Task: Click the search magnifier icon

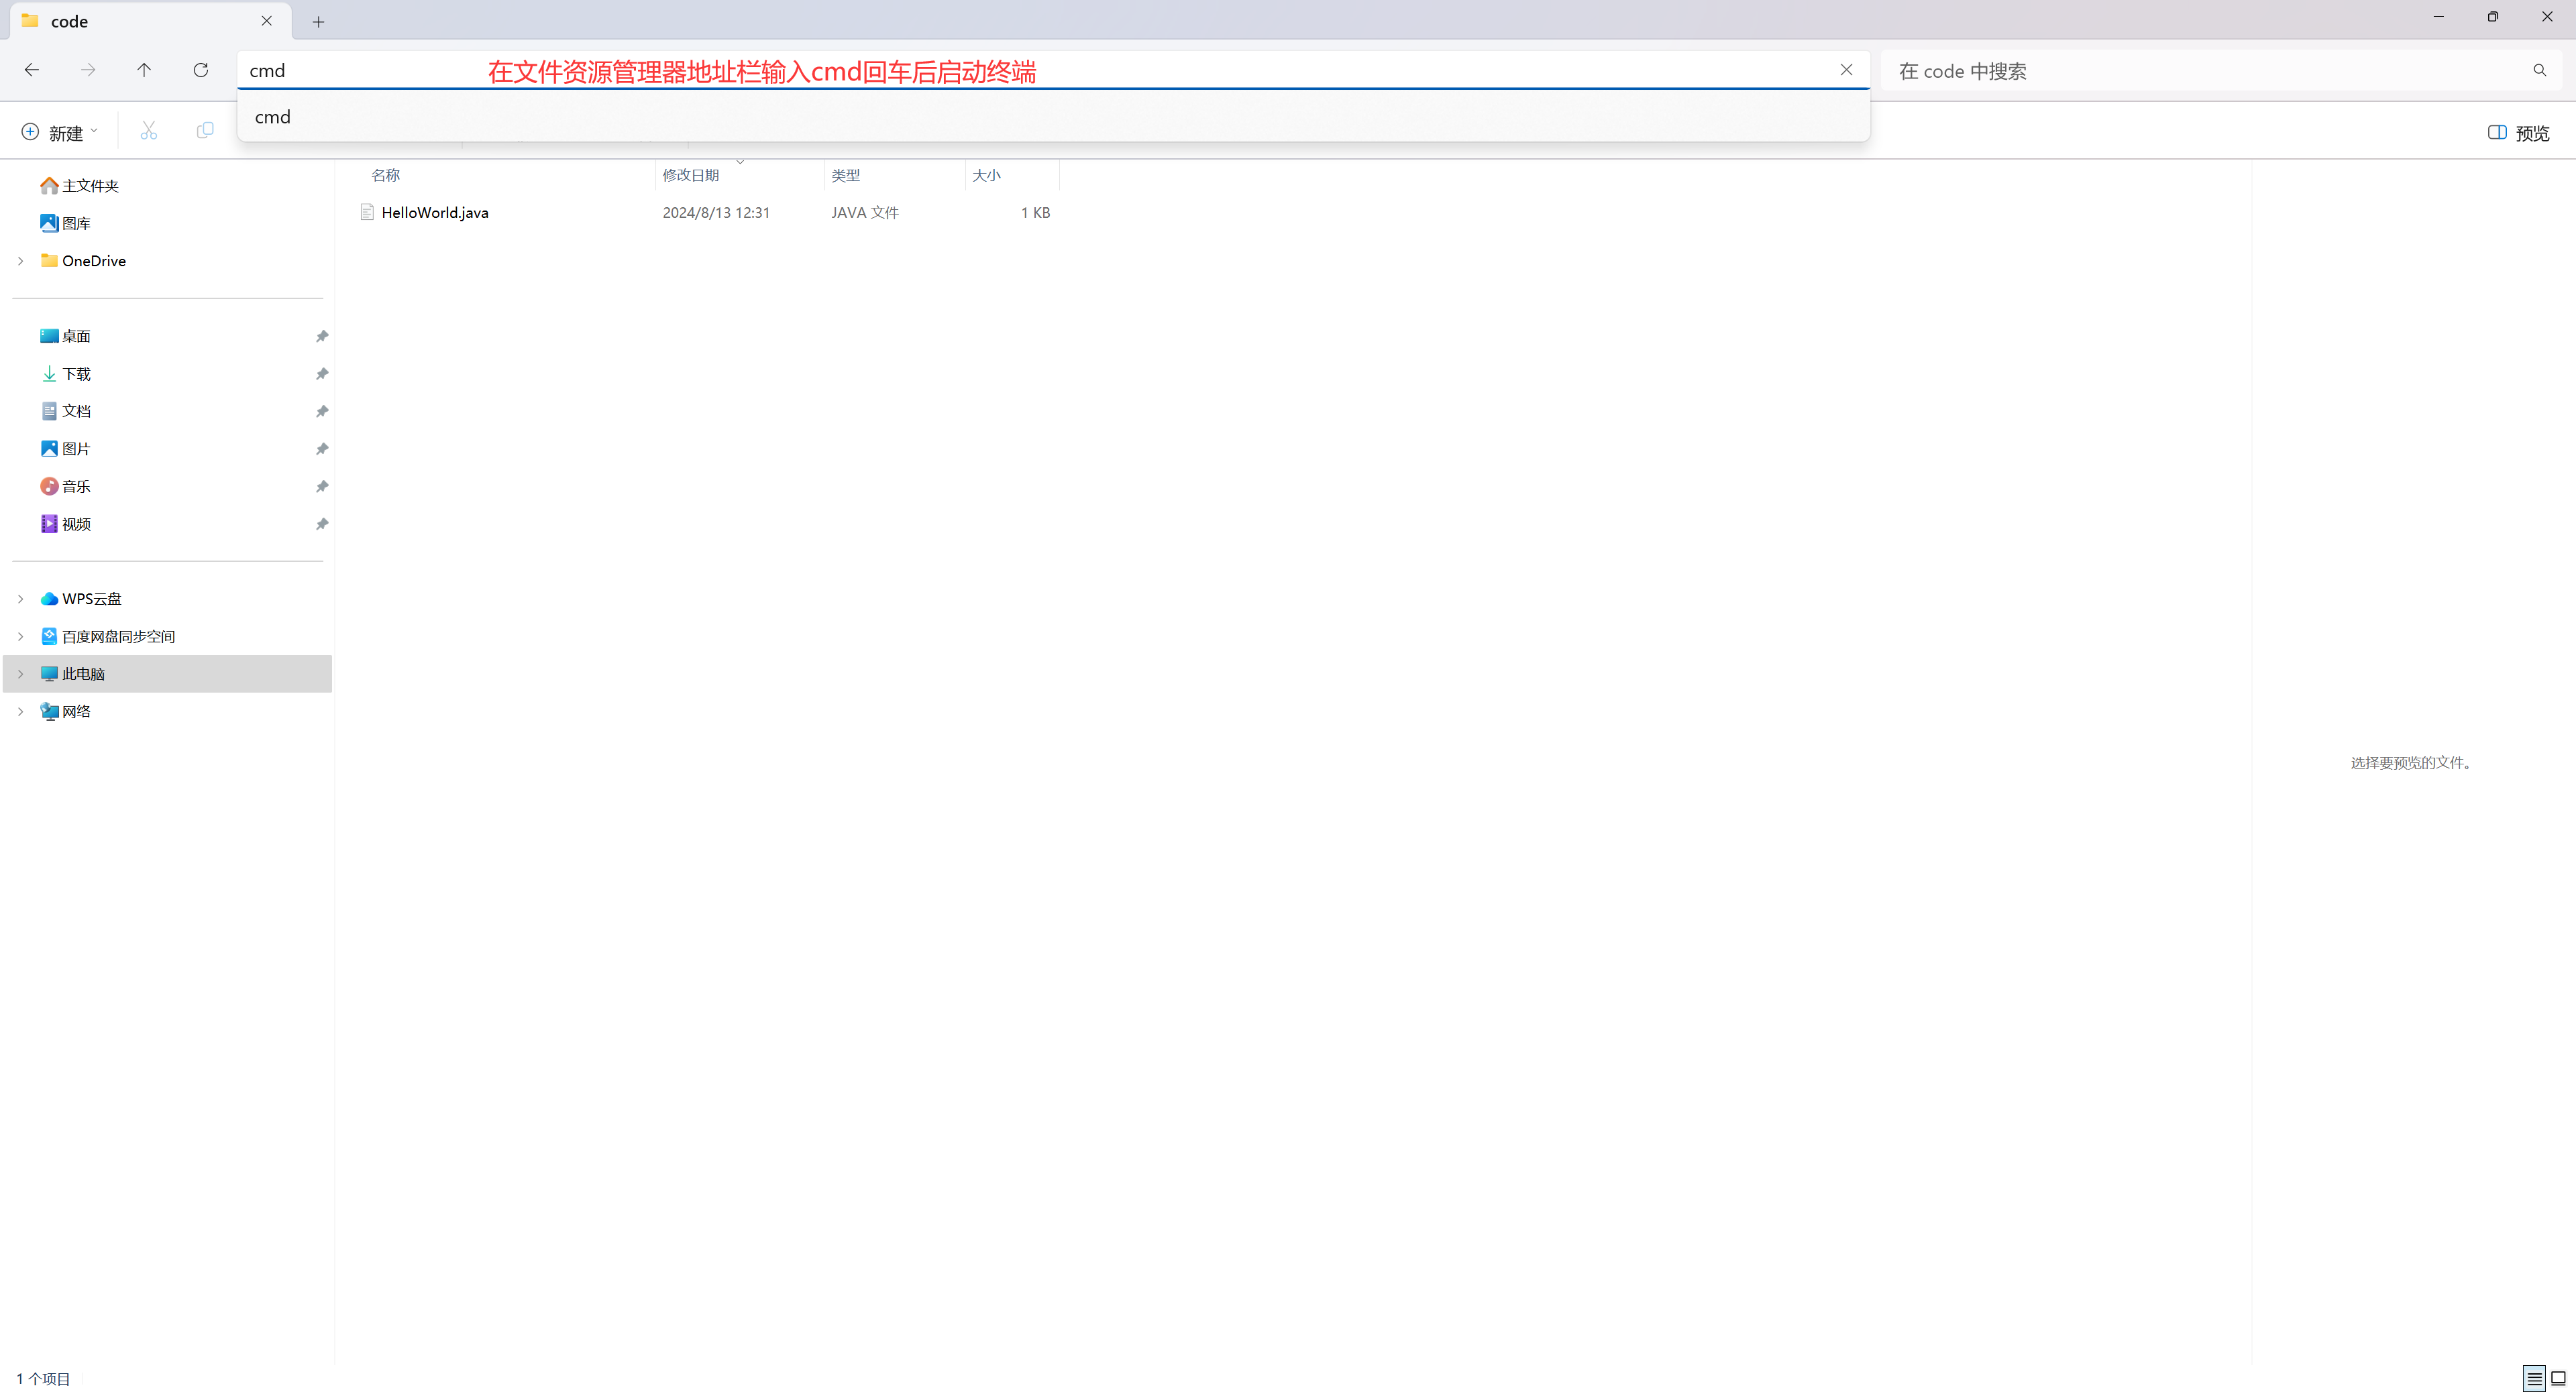Action: (2539, 71)
